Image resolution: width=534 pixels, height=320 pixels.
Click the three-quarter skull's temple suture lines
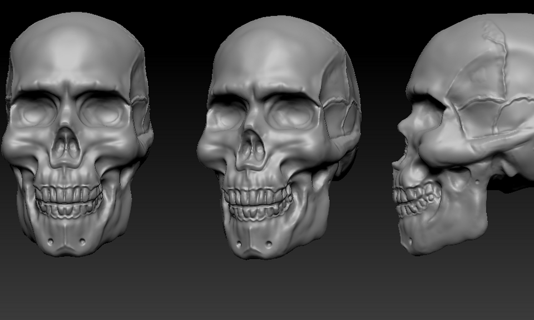click(x=340, y=109)
